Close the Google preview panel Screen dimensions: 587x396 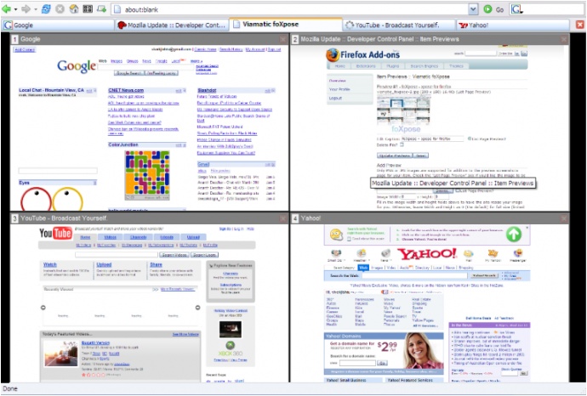point(283,39)
